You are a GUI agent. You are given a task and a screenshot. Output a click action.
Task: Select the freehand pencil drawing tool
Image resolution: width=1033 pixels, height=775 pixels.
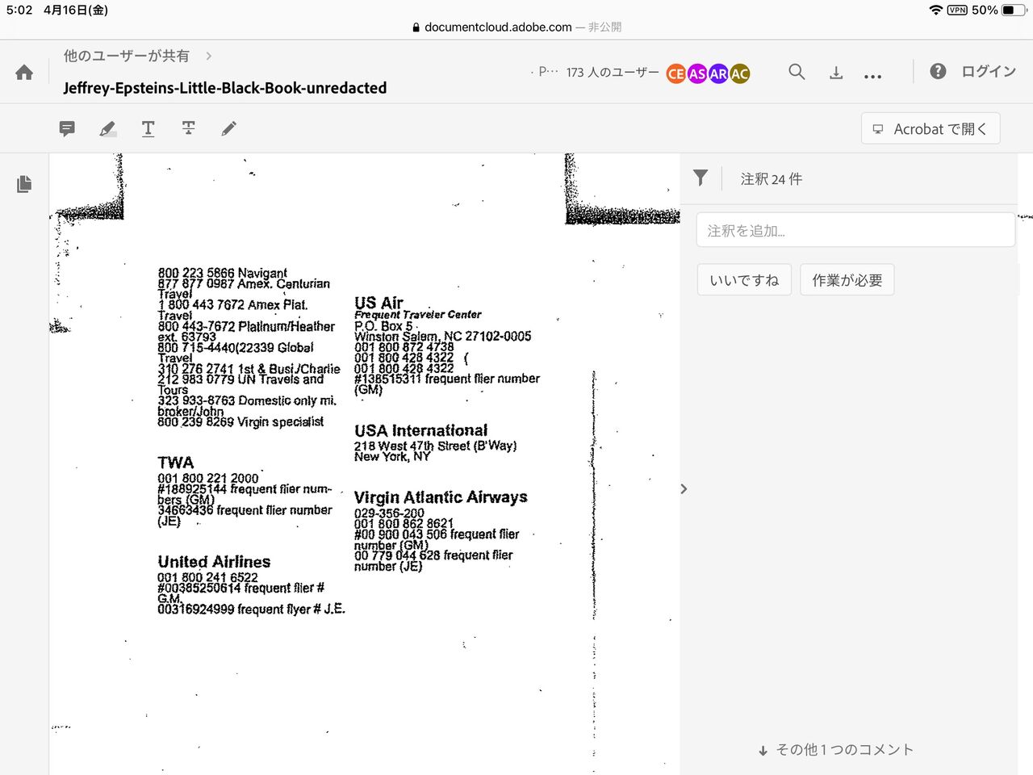[x=229, y=128]
